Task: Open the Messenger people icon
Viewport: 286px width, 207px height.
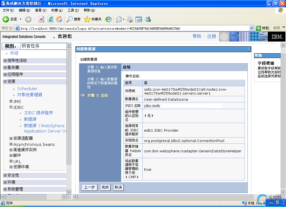Action: (x=148, y=19)
